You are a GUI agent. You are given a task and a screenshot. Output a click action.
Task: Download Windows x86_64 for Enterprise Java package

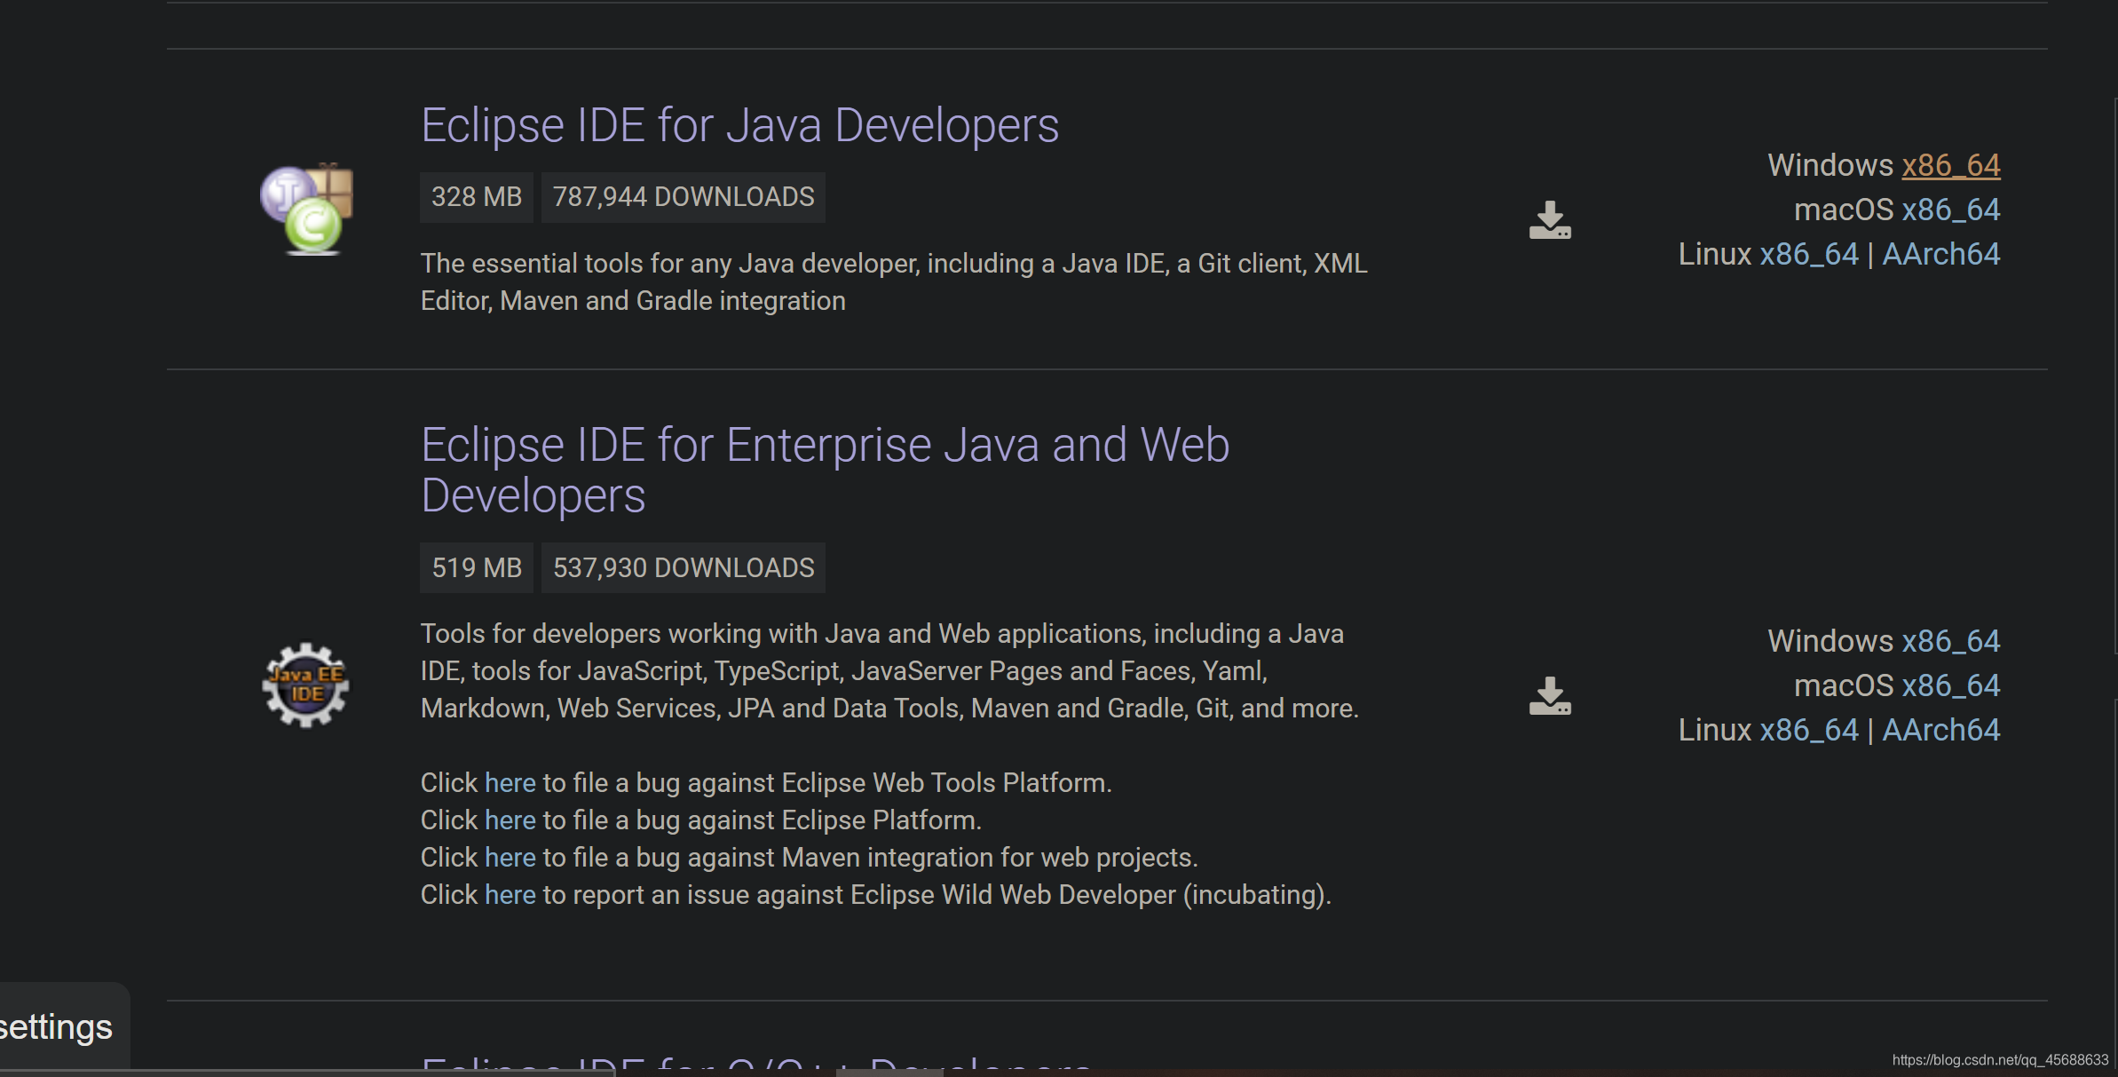click(x=1950, y=641)
